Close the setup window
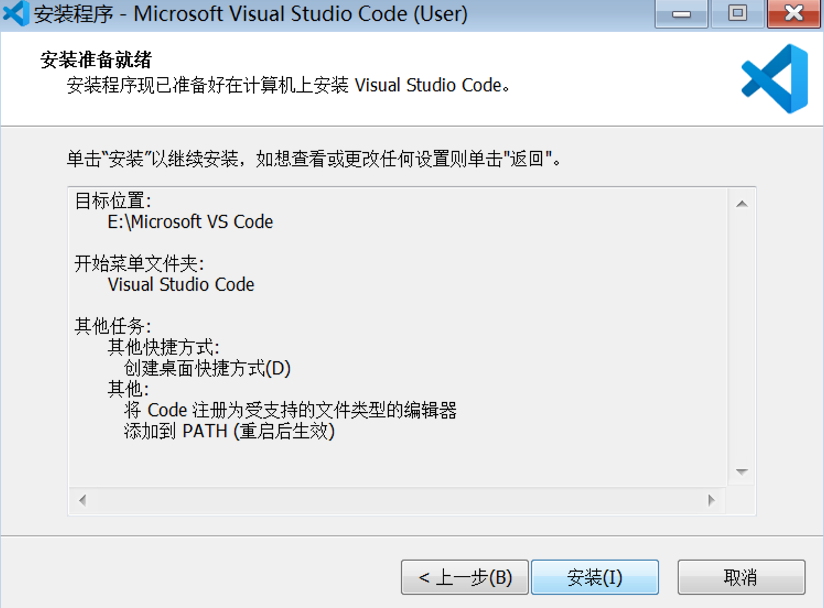This screenshot has height=608, width=824. [794, 13]
